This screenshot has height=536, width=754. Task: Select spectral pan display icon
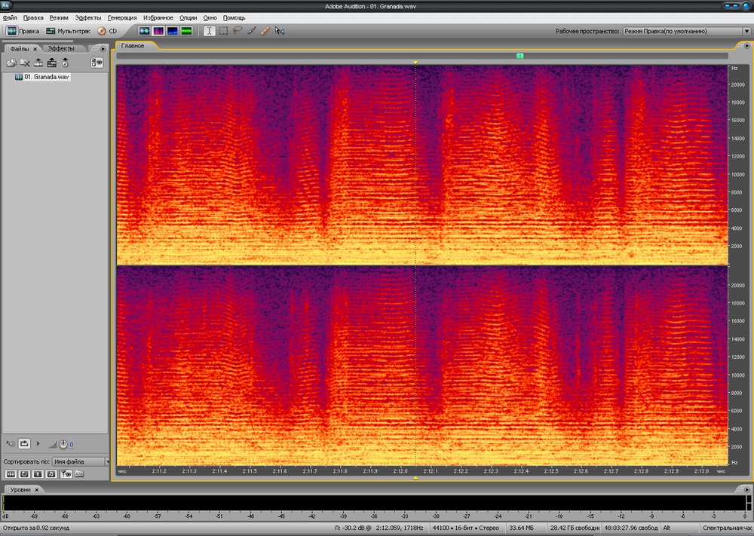172,31
